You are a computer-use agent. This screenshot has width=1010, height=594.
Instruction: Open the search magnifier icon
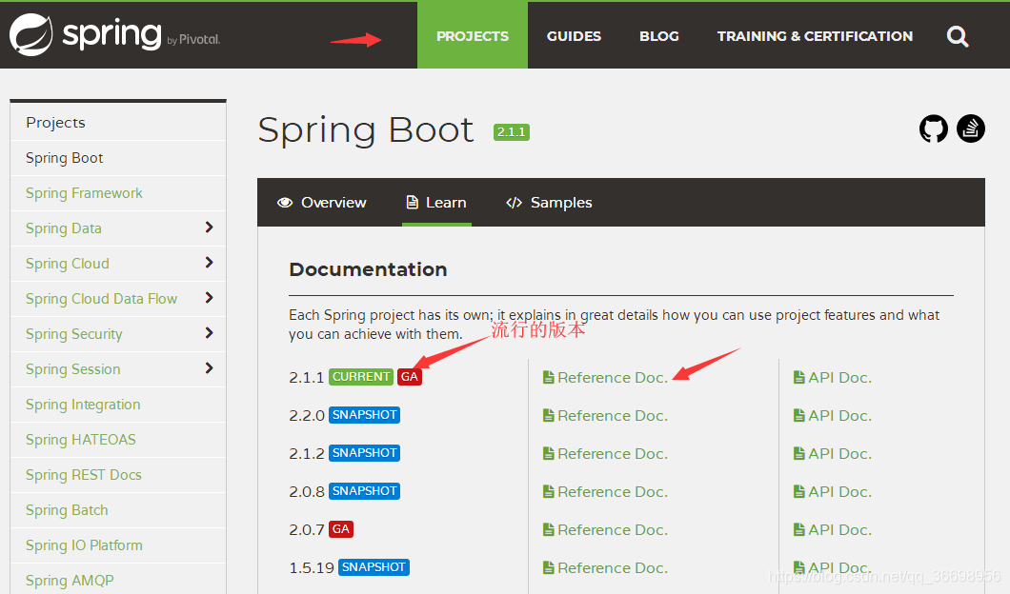pyautogui.click(x=958, y=37)
